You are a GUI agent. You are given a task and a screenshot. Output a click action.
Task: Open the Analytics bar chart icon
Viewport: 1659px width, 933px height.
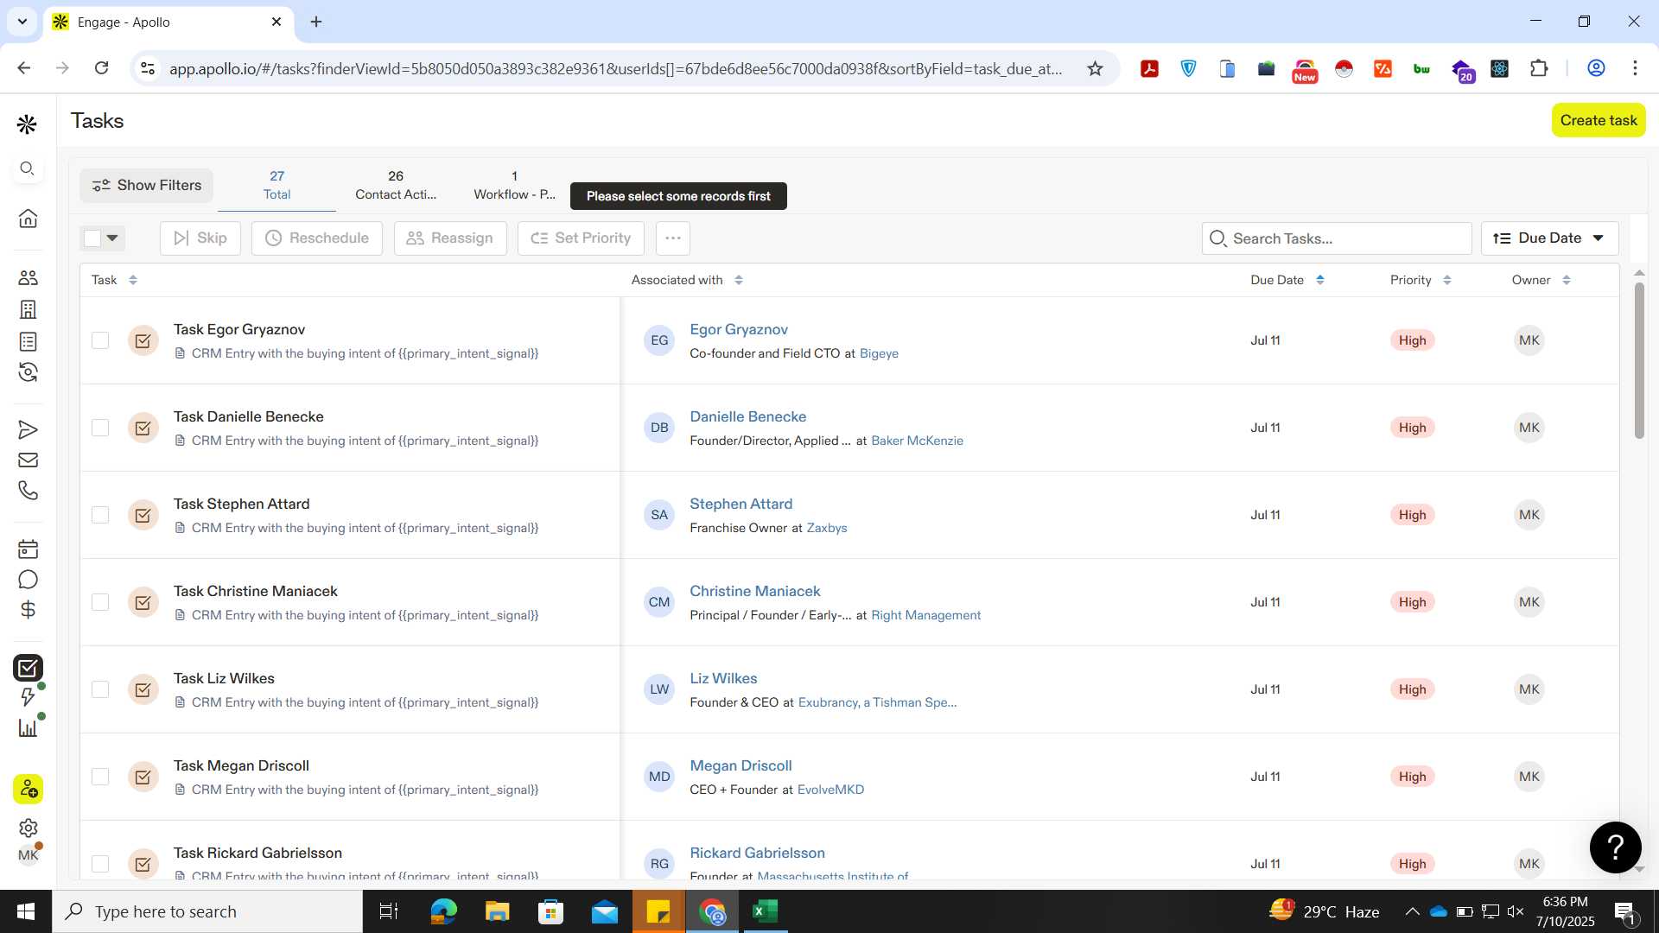(28, 727)
